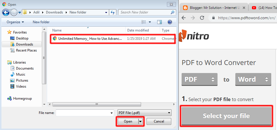277x130 pixels.
Task: Click navigation pane scroll down arrow
Action: pos(44,104)
